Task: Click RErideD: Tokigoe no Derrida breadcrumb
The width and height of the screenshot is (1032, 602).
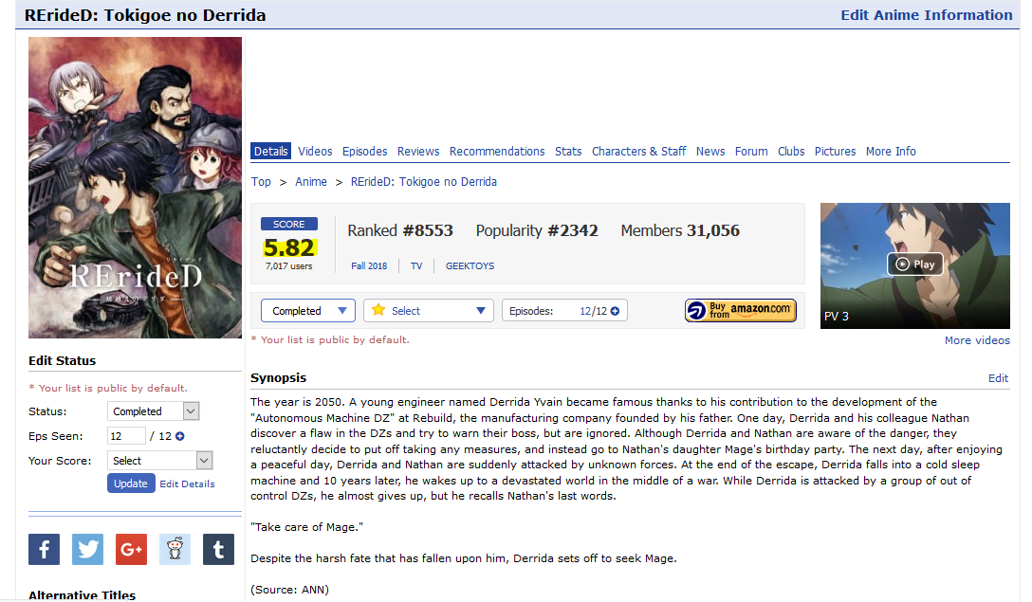Action: tap(424, 182)
